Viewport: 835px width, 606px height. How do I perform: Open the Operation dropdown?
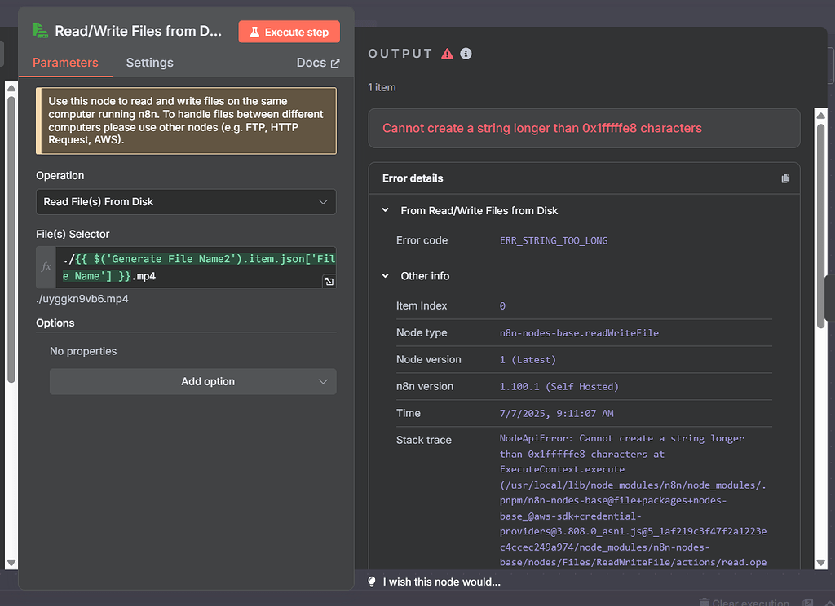tap(186, 202)
